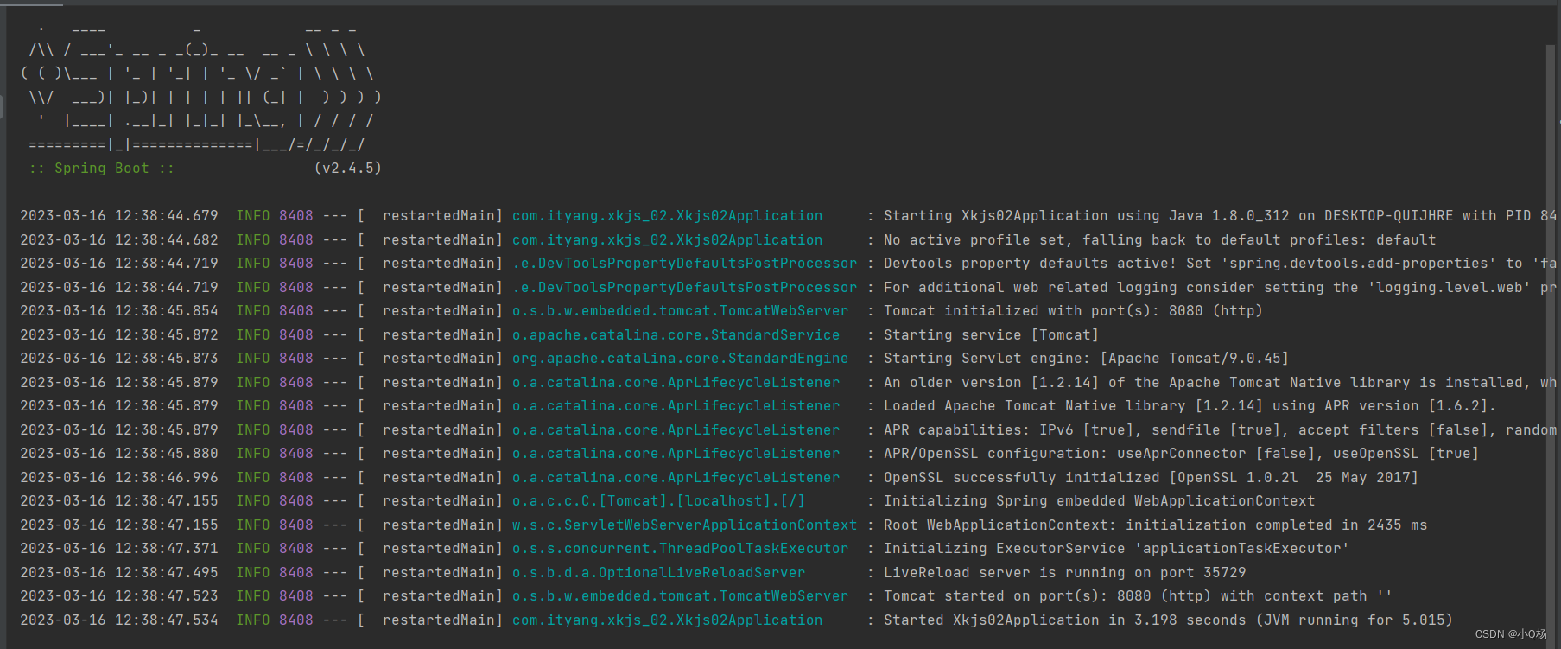Click timestamp '2023-03-16 12:38:45.880'
1561x649 pixels.
tap(119, 454)
